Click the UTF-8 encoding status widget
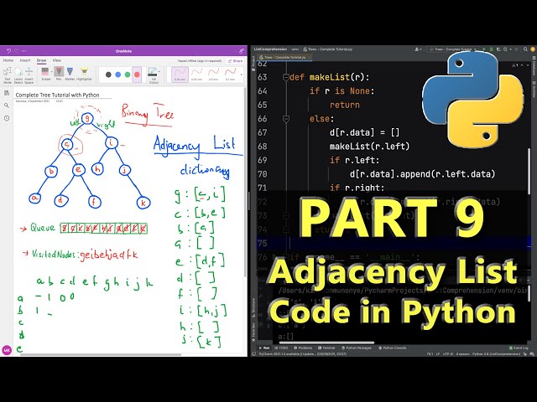The image size is (537, 402). coord(447,354)
